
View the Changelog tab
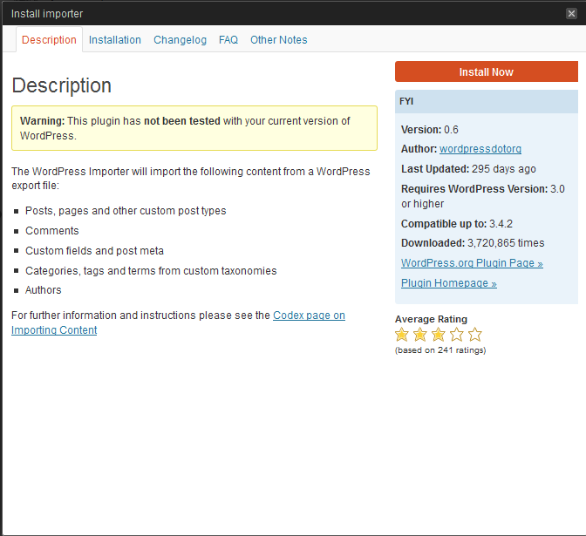coord(180,40)
